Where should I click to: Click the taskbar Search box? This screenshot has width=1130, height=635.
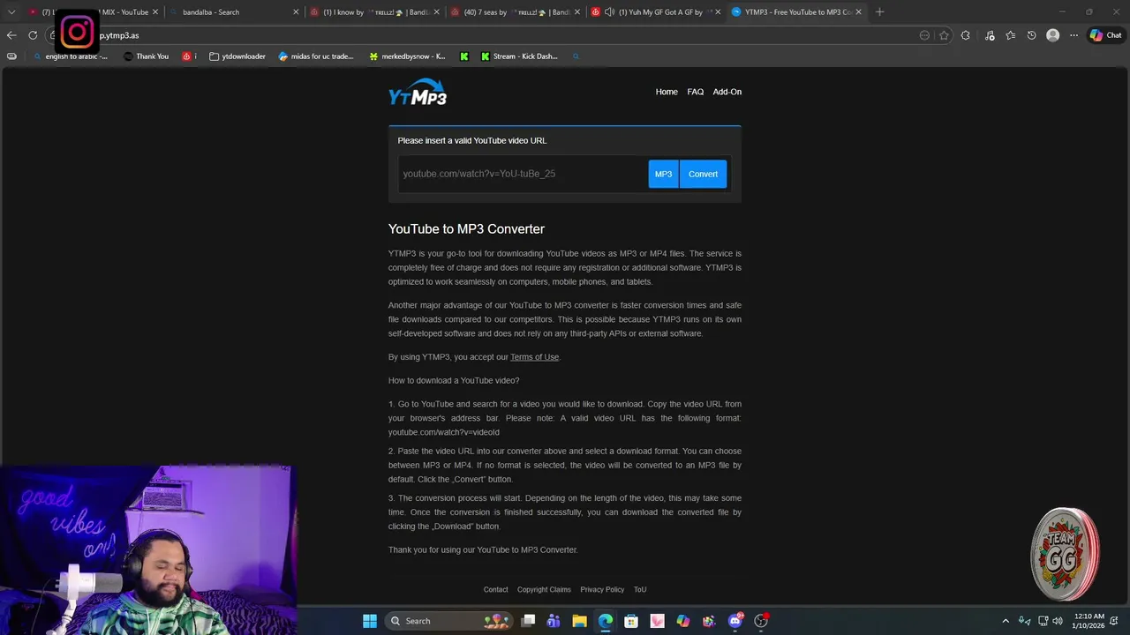point(449,621)
